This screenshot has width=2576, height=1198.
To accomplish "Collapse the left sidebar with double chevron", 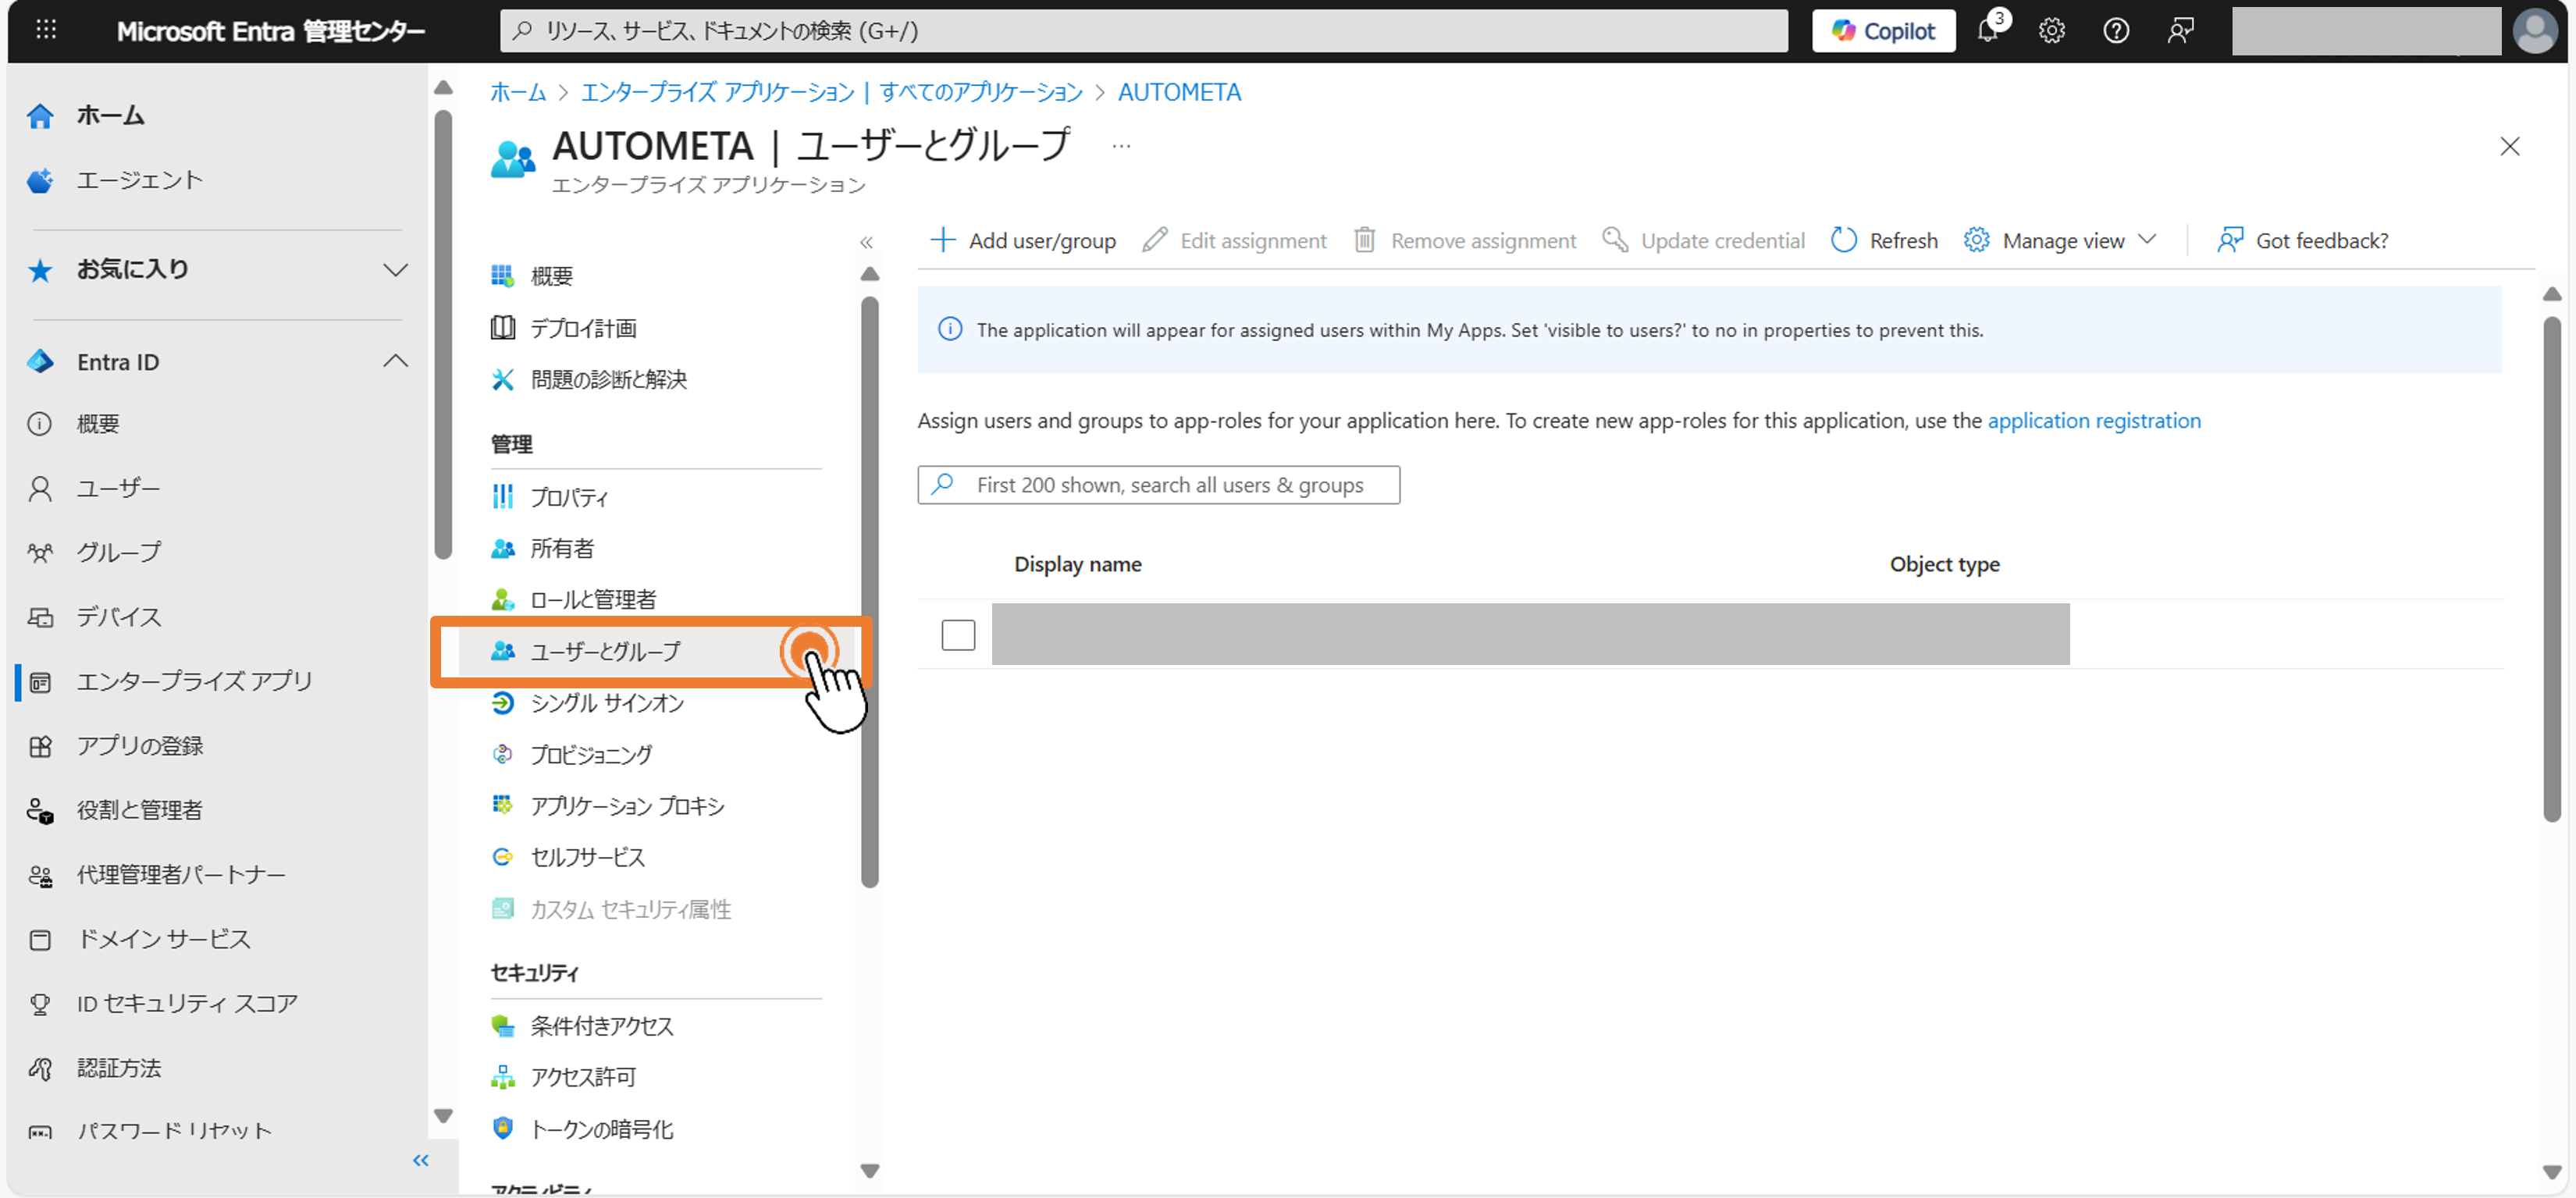I will click(x=421, y=1160).
